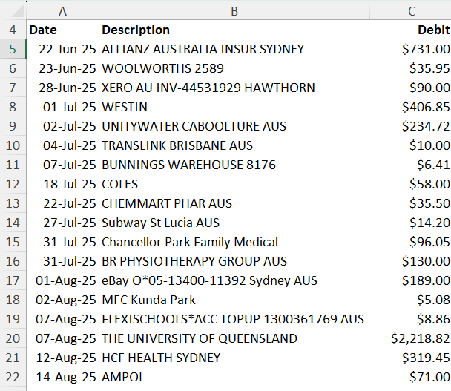Click the date 01-Aug-25
Viewport: 451px width, 391px height.
coord(63,280)
